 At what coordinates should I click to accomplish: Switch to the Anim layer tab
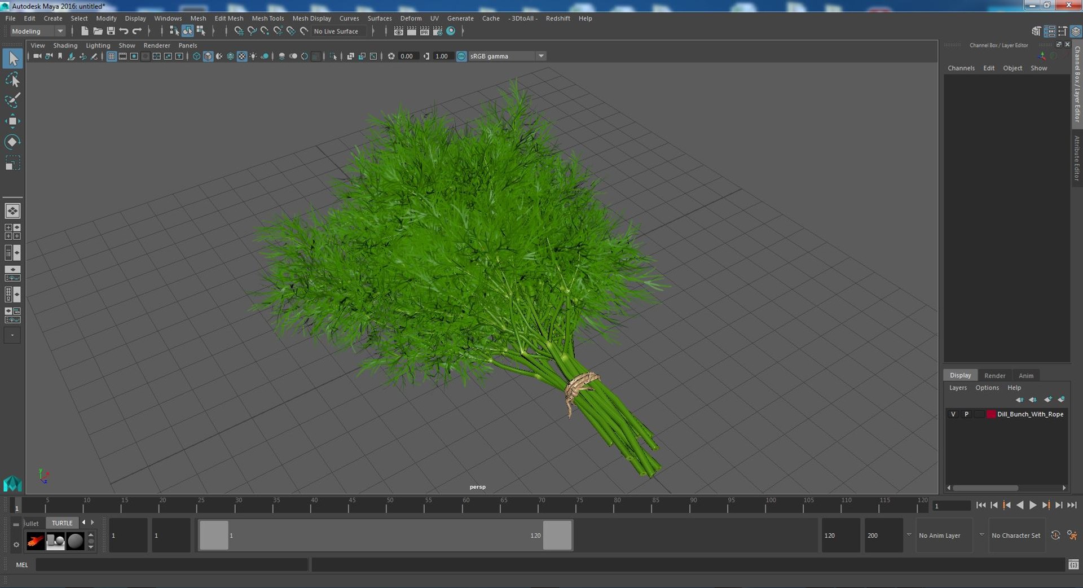[1026, 375]
